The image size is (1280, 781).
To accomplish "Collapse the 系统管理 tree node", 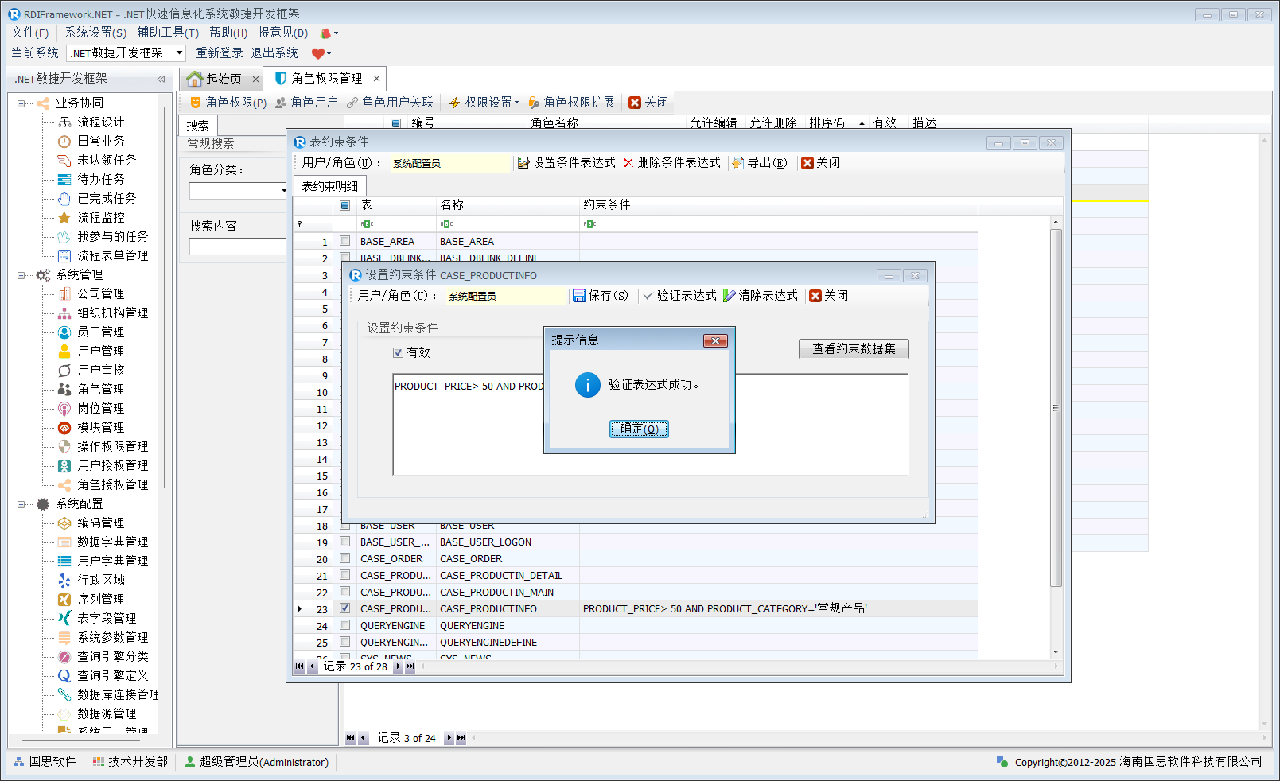I will [x=21, y=275].
